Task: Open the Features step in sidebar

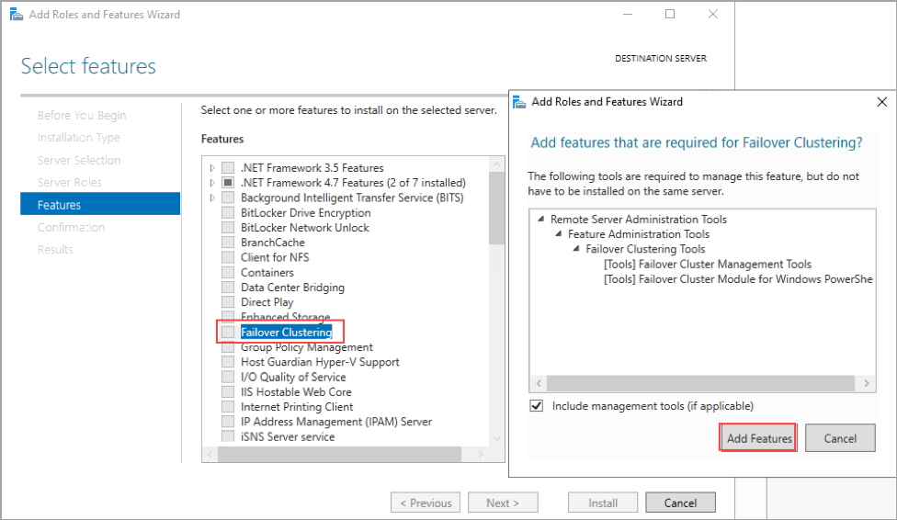Action: 60,205
